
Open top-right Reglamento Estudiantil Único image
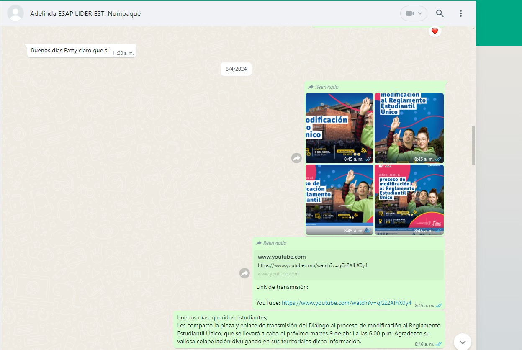point(409,128)
